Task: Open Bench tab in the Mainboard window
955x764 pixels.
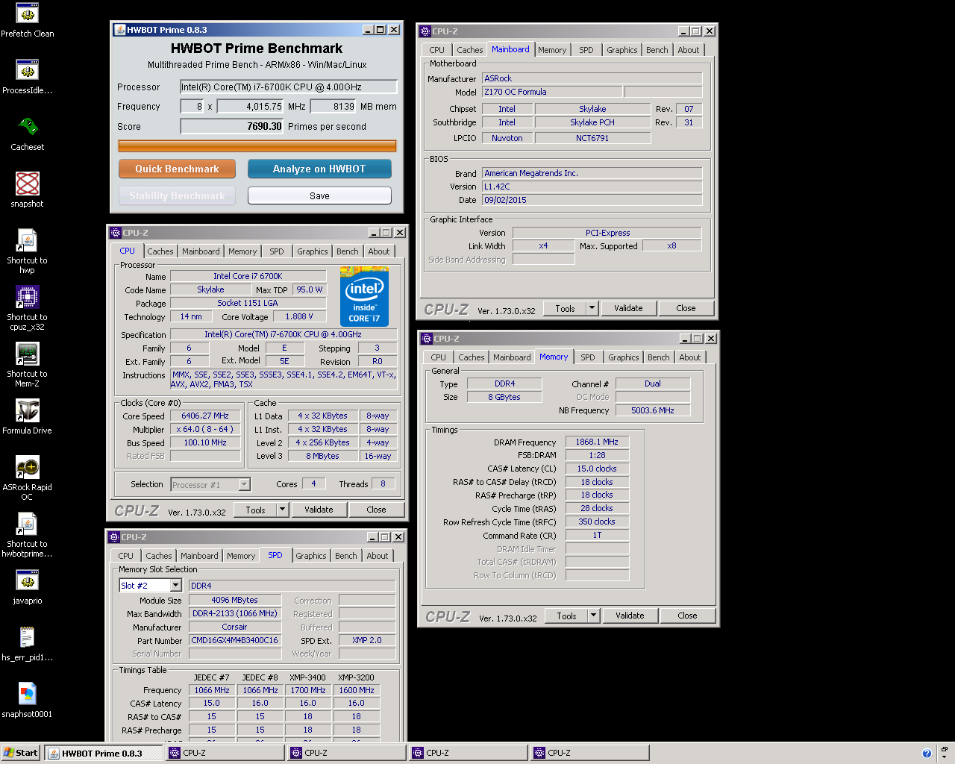Action: [x=657, y=50]
